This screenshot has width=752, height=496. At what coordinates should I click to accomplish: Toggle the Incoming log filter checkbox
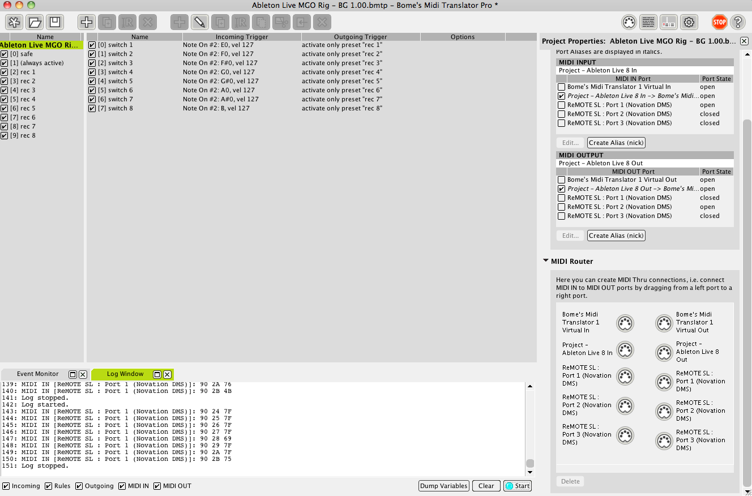click(x=6, y=486)
